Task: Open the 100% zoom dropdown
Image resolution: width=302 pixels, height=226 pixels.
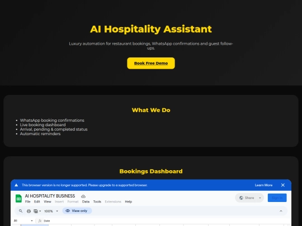Action: click(51, 211)
